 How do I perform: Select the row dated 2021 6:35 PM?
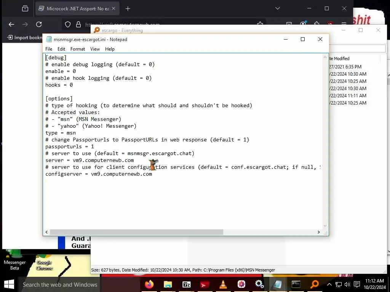point(345,67)
